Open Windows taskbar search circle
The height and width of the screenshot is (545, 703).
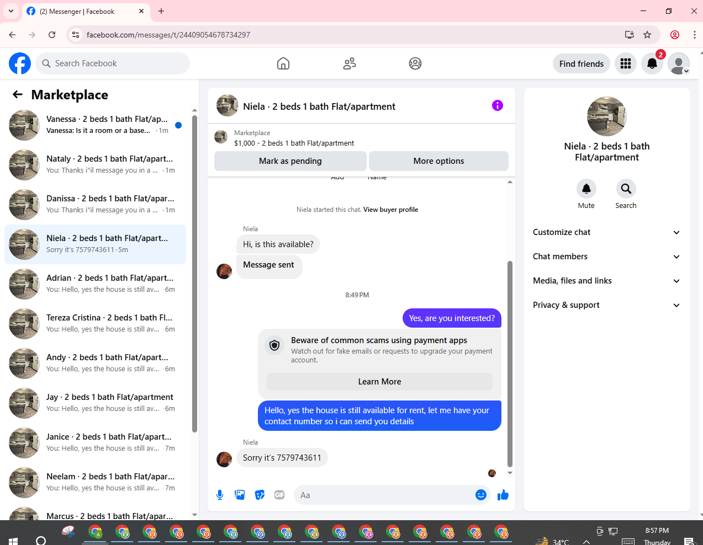click(x=41, y=541)
